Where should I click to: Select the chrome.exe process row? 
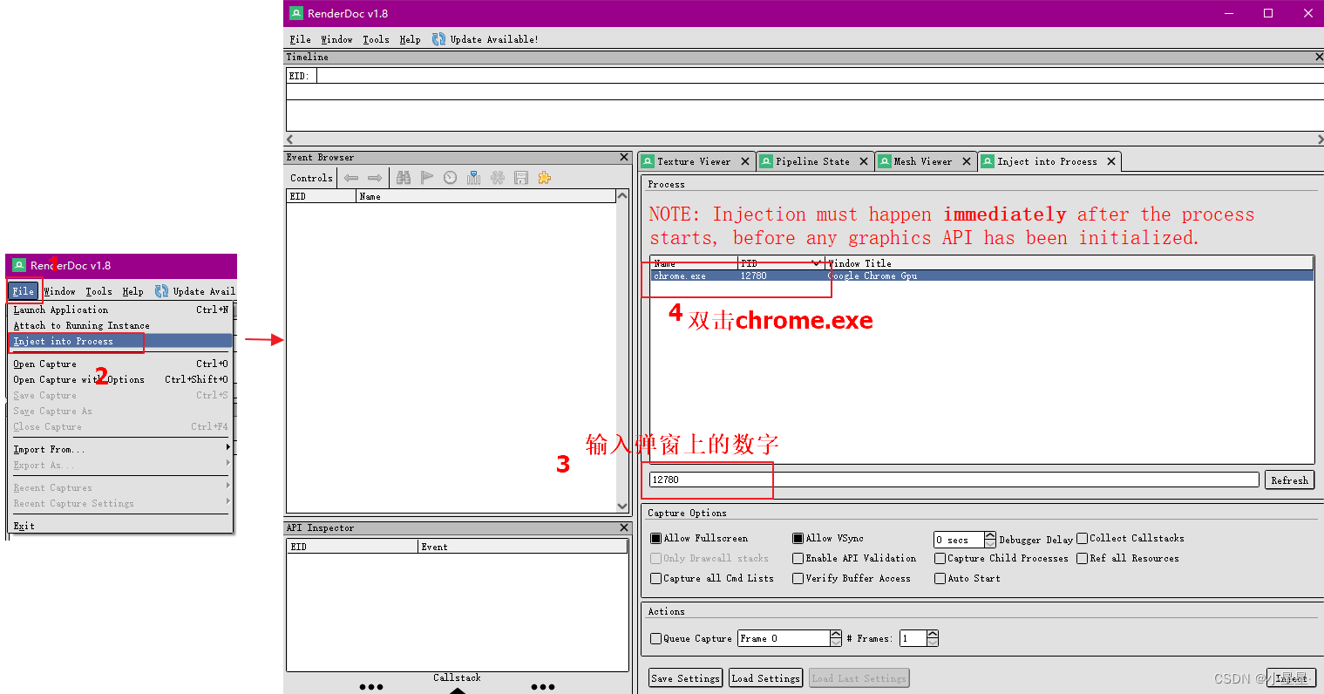981,276
